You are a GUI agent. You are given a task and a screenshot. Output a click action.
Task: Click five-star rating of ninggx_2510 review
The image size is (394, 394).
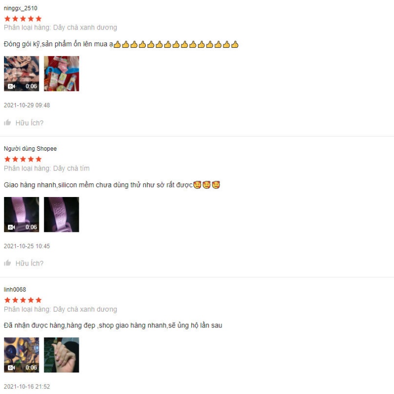point(23,19)
